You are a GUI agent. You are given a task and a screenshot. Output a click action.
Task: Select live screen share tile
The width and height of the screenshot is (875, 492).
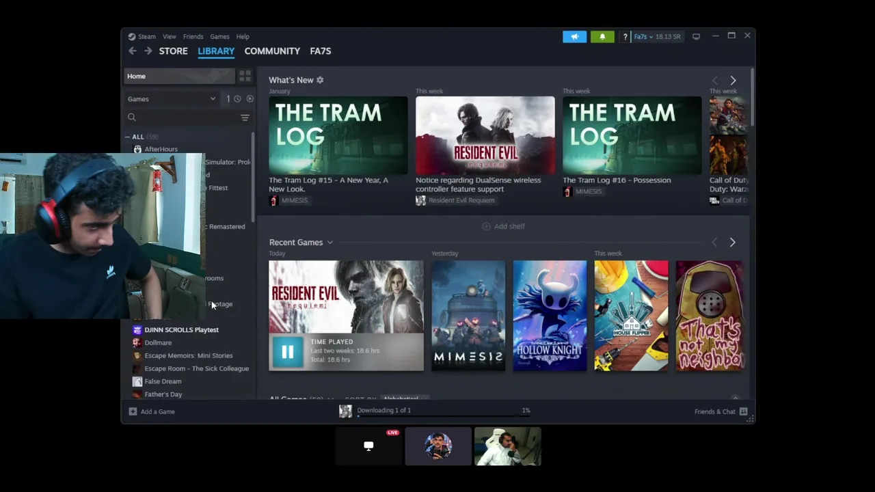[x=368, y=446]
